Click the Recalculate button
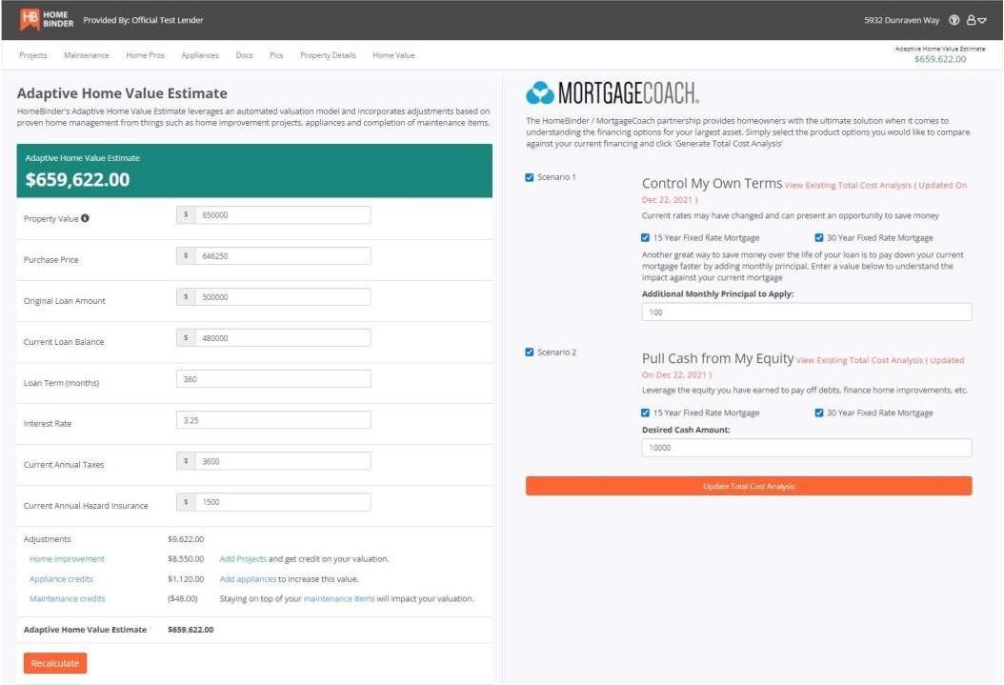Image resolution: width=1004 pixels, height=685 pixels. (54, 662)
